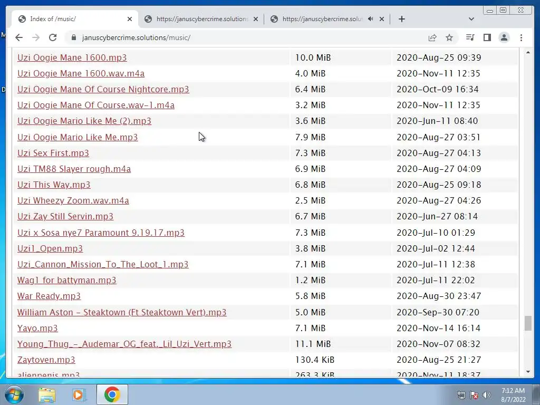Open Chrome three-dot menu
The image size is (540, 405).
click(x=521, y=37)
